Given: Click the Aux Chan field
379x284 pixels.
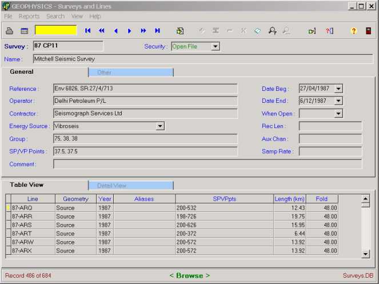Looking at the screenshot, I should pyautogui.click(x=330, y=139).
